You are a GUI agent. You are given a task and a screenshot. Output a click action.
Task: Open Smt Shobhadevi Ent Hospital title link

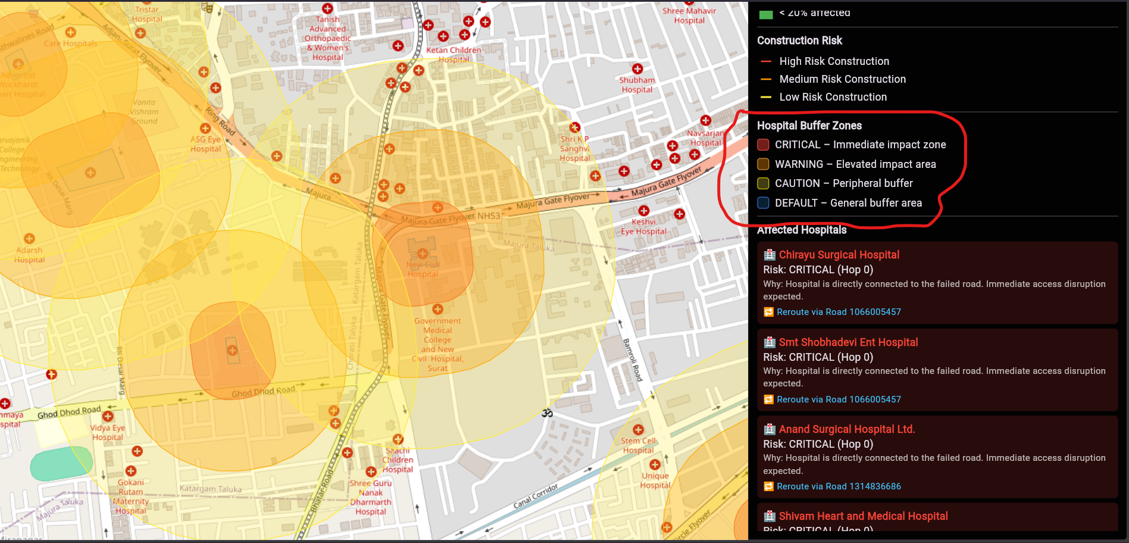point(848,342)
